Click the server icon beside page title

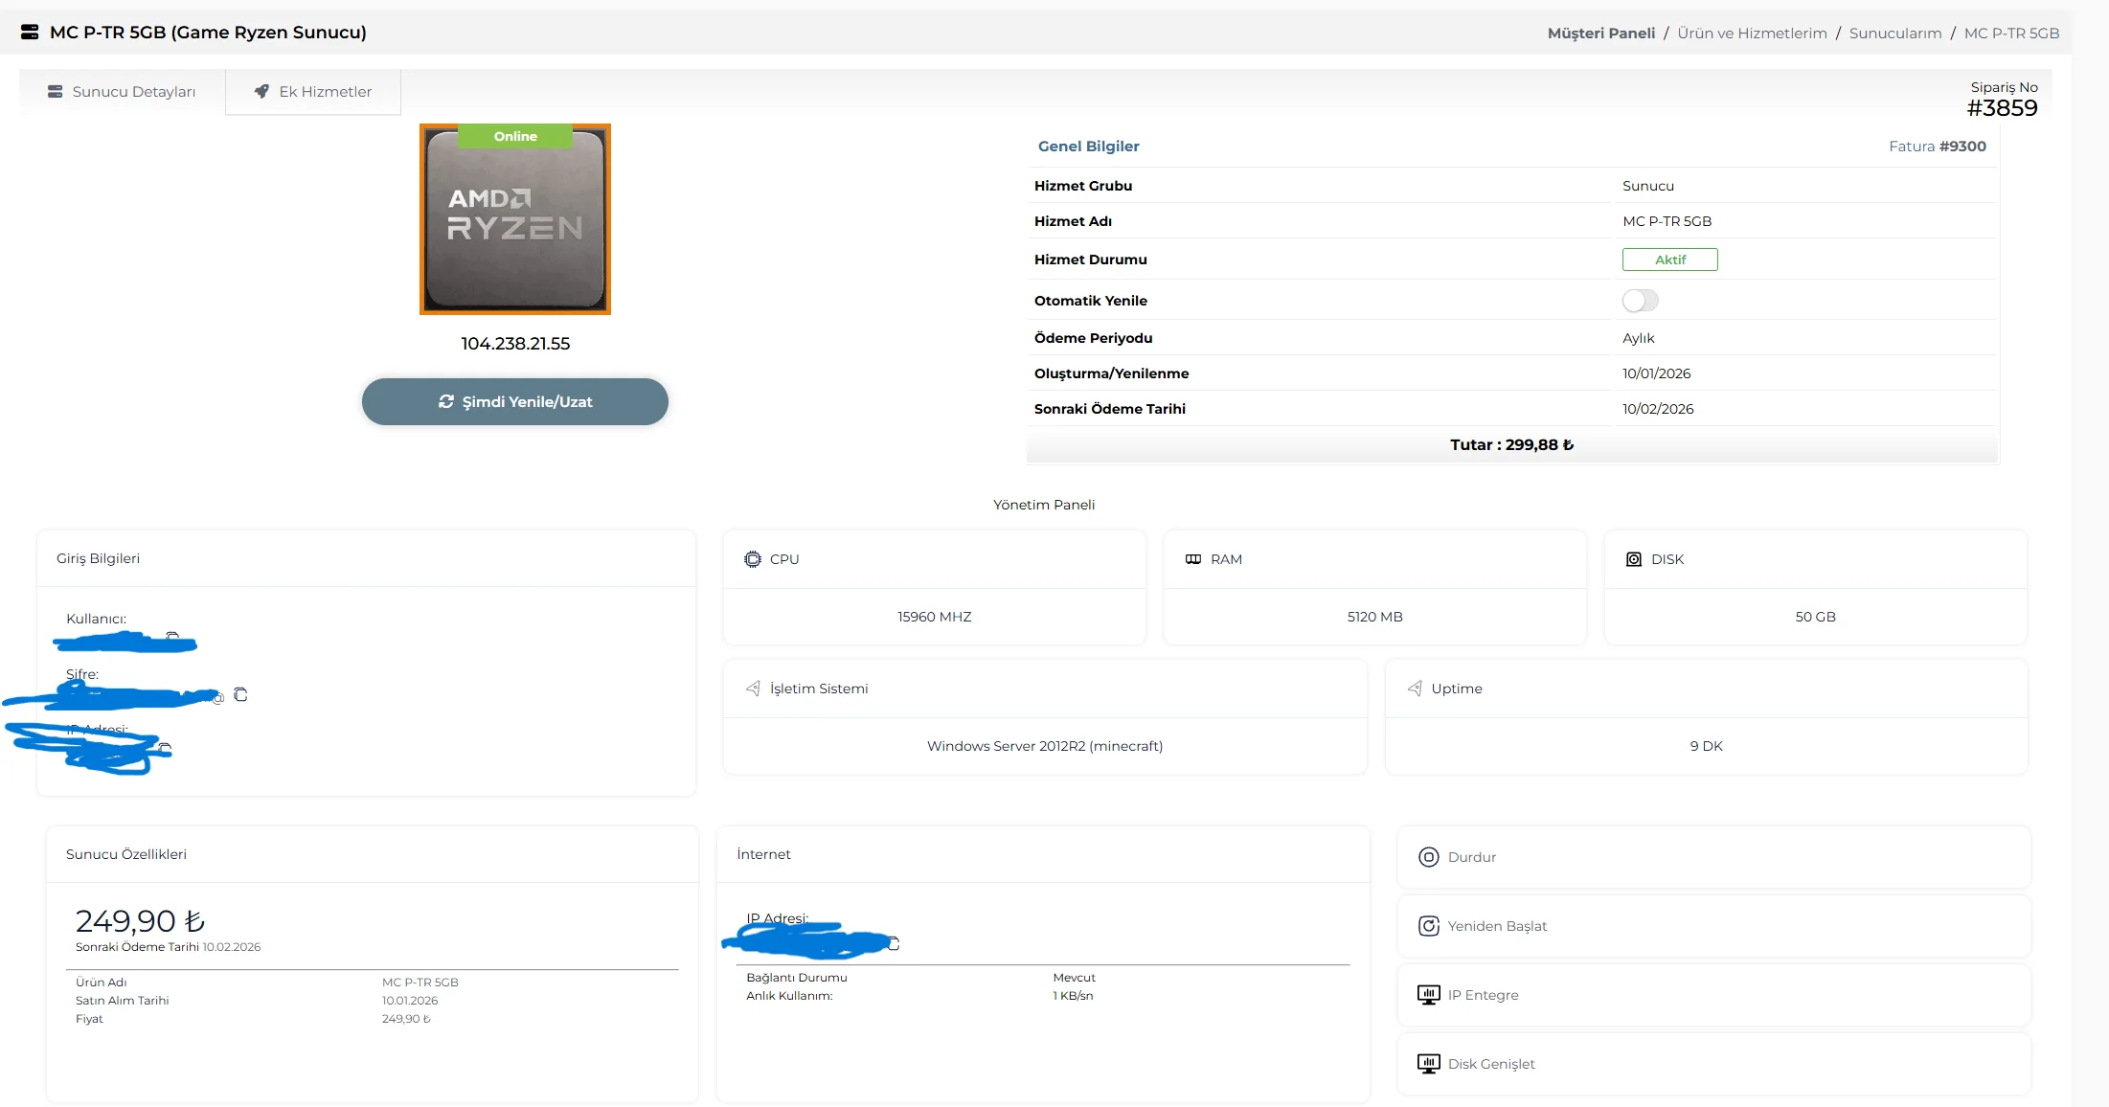(x=30, y=33)
